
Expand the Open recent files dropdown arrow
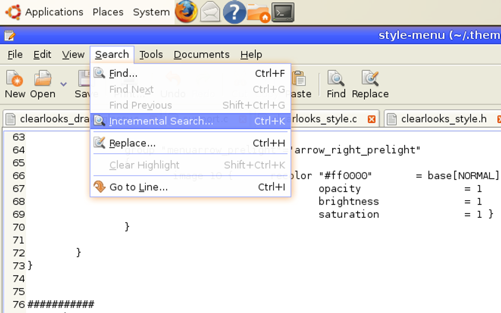pyautogui.click(x=63, y=84)
